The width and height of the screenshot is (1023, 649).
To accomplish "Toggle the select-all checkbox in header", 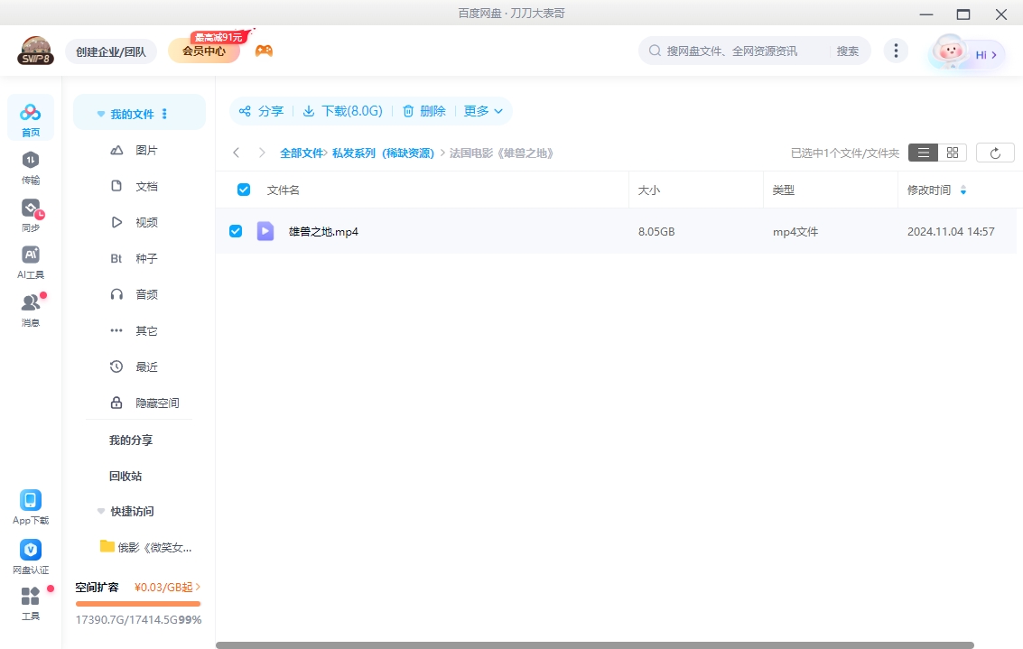I will coord(243,189).
